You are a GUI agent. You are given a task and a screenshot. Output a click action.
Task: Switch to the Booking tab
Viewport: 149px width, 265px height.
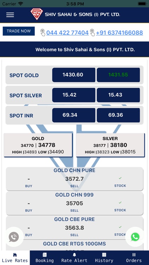44,258
